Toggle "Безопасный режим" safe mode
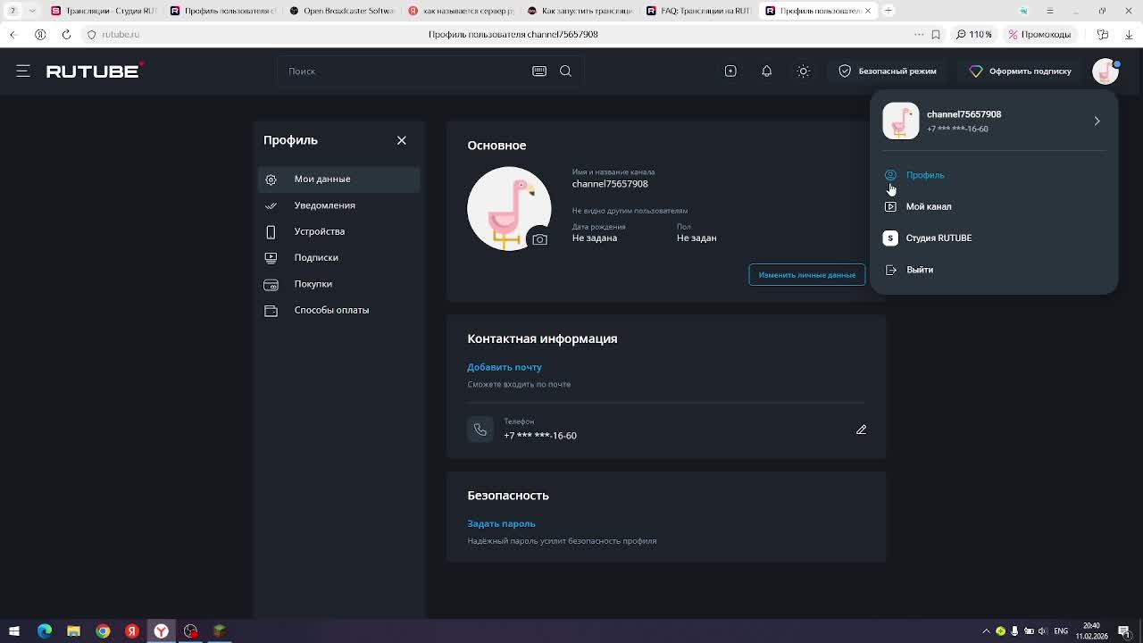Image resolution: width=1143 pixels, height=643 pixels. pos(887,71)
